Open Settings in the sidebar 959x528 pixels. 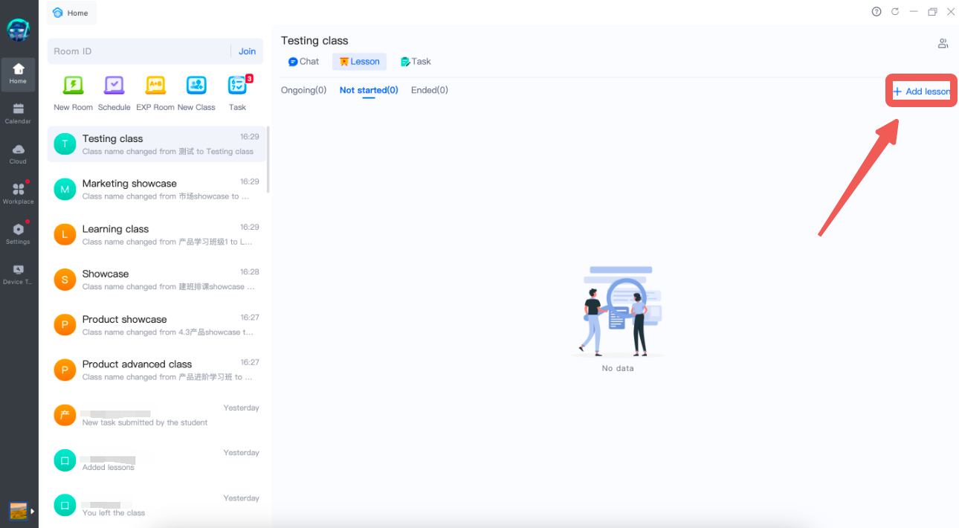(19, 234)
